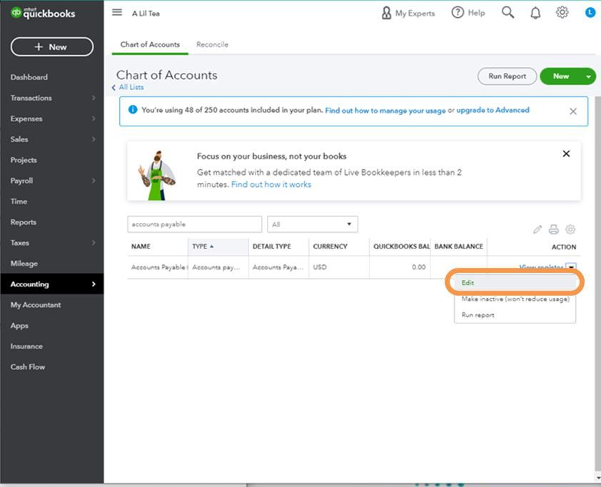Click the A Lil Tea company name

click(146, 14)
